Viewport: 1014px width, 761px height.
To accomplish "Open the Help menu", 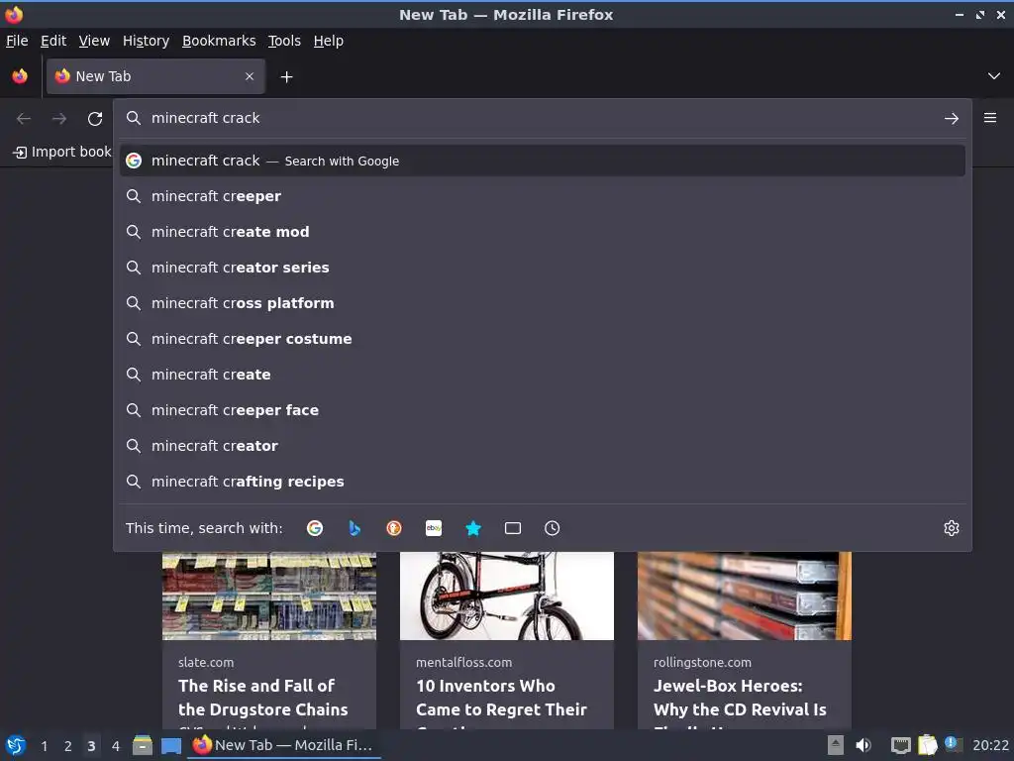I will click(329, 41).
